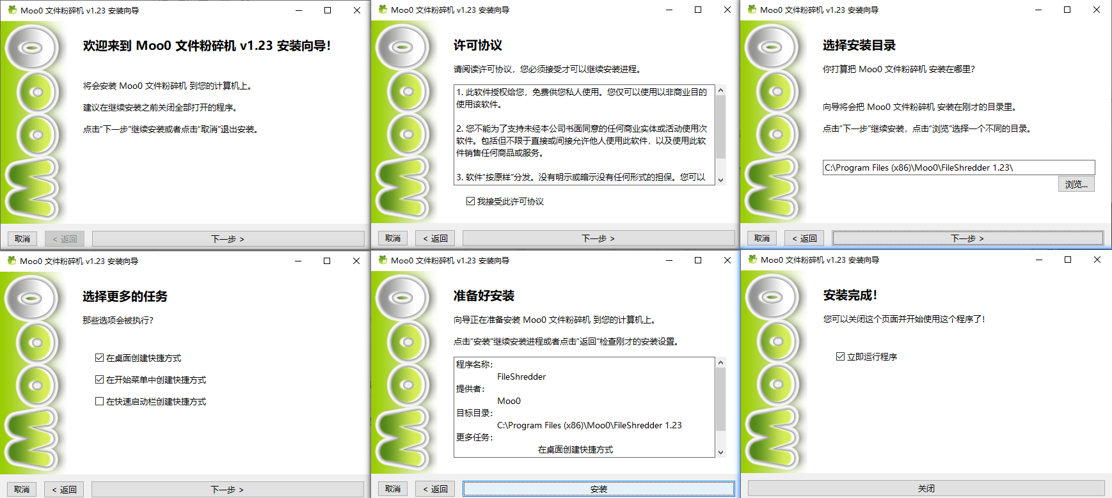Continue with 下一步 in 选择更多的任务 window

tap(227, 489)
